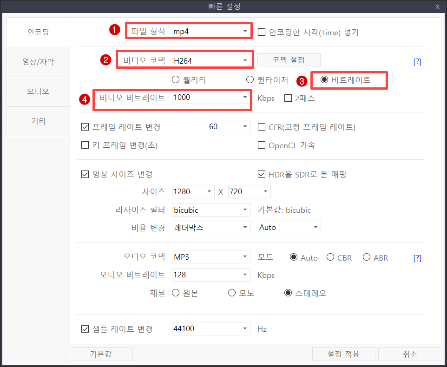447x367 pixels.
Task: Click the 취소 button
Action: [x=410, y=354]
